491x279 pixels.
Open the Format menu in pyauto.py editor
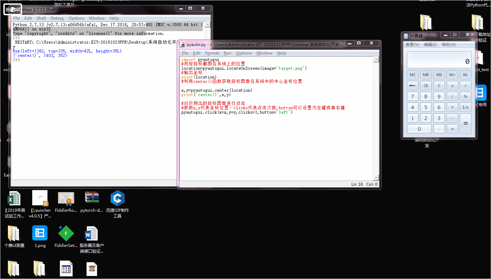pyautogui.click(x=212, y=53)
